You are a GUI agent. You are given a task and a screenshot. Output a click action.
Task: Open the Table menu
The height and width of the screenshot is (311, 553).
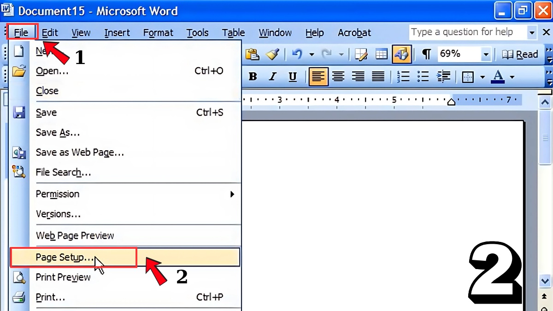click(x=233, y=32)
